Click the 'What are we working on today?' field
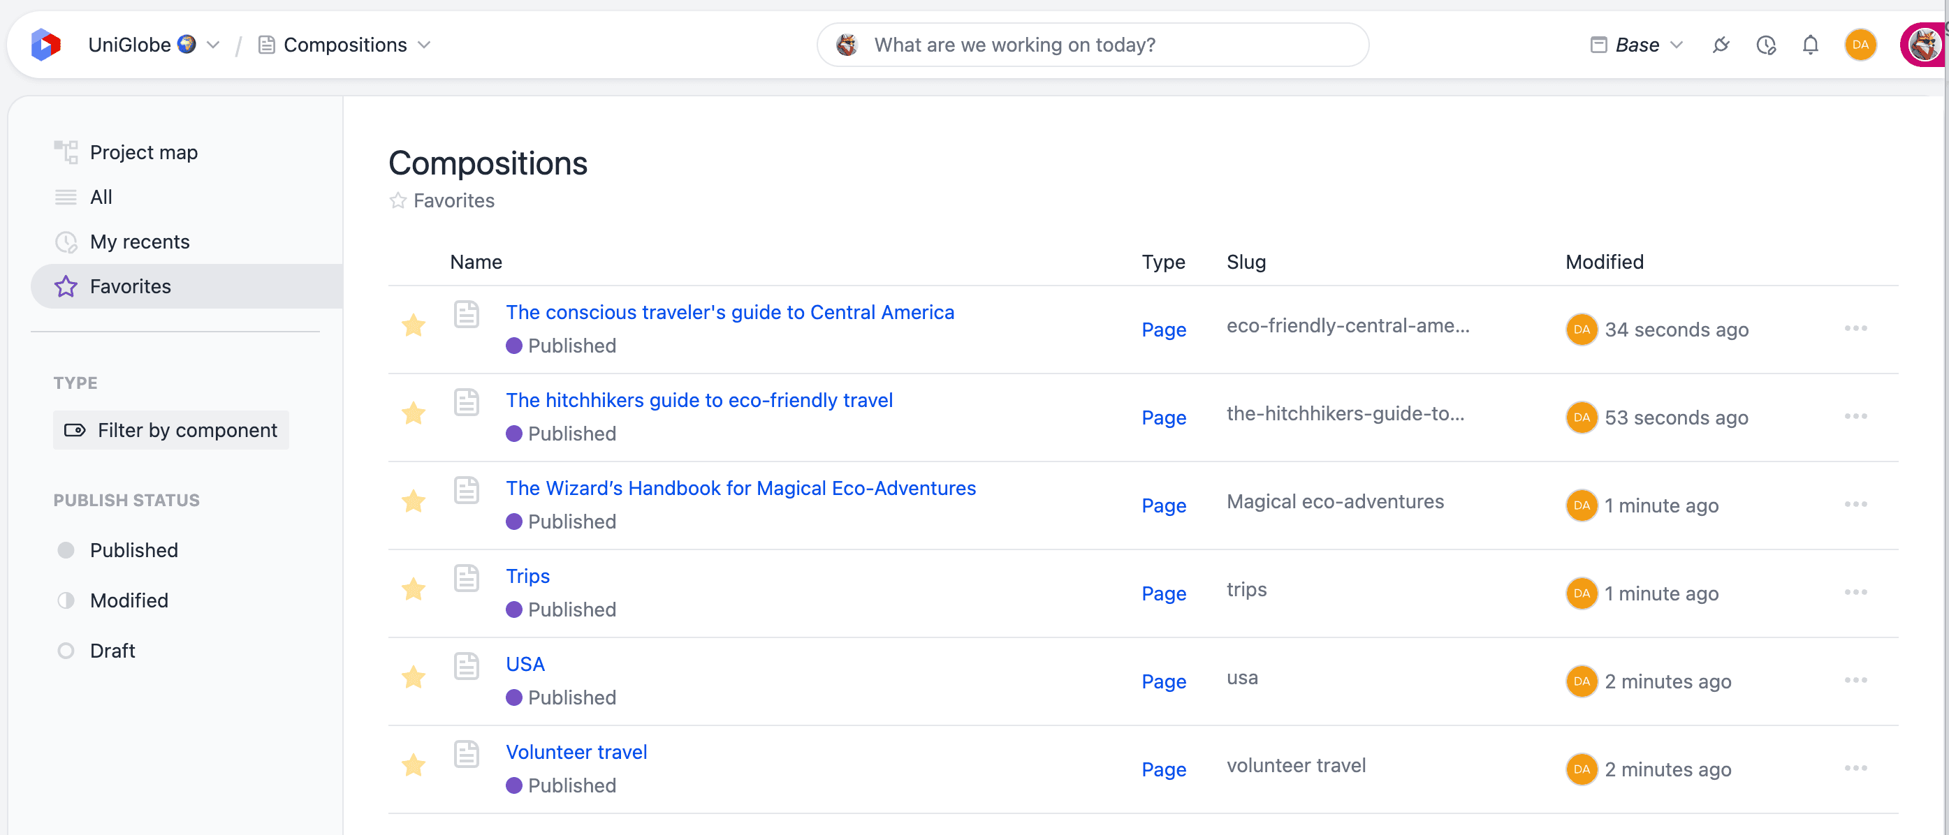1949x835 pixels. point(1093,45)
